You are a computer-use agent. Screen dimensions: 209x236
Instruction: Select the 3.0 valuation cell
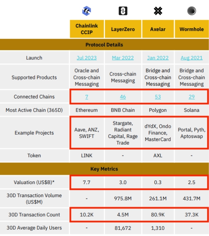pyautogui.click(x=123, y=182)
